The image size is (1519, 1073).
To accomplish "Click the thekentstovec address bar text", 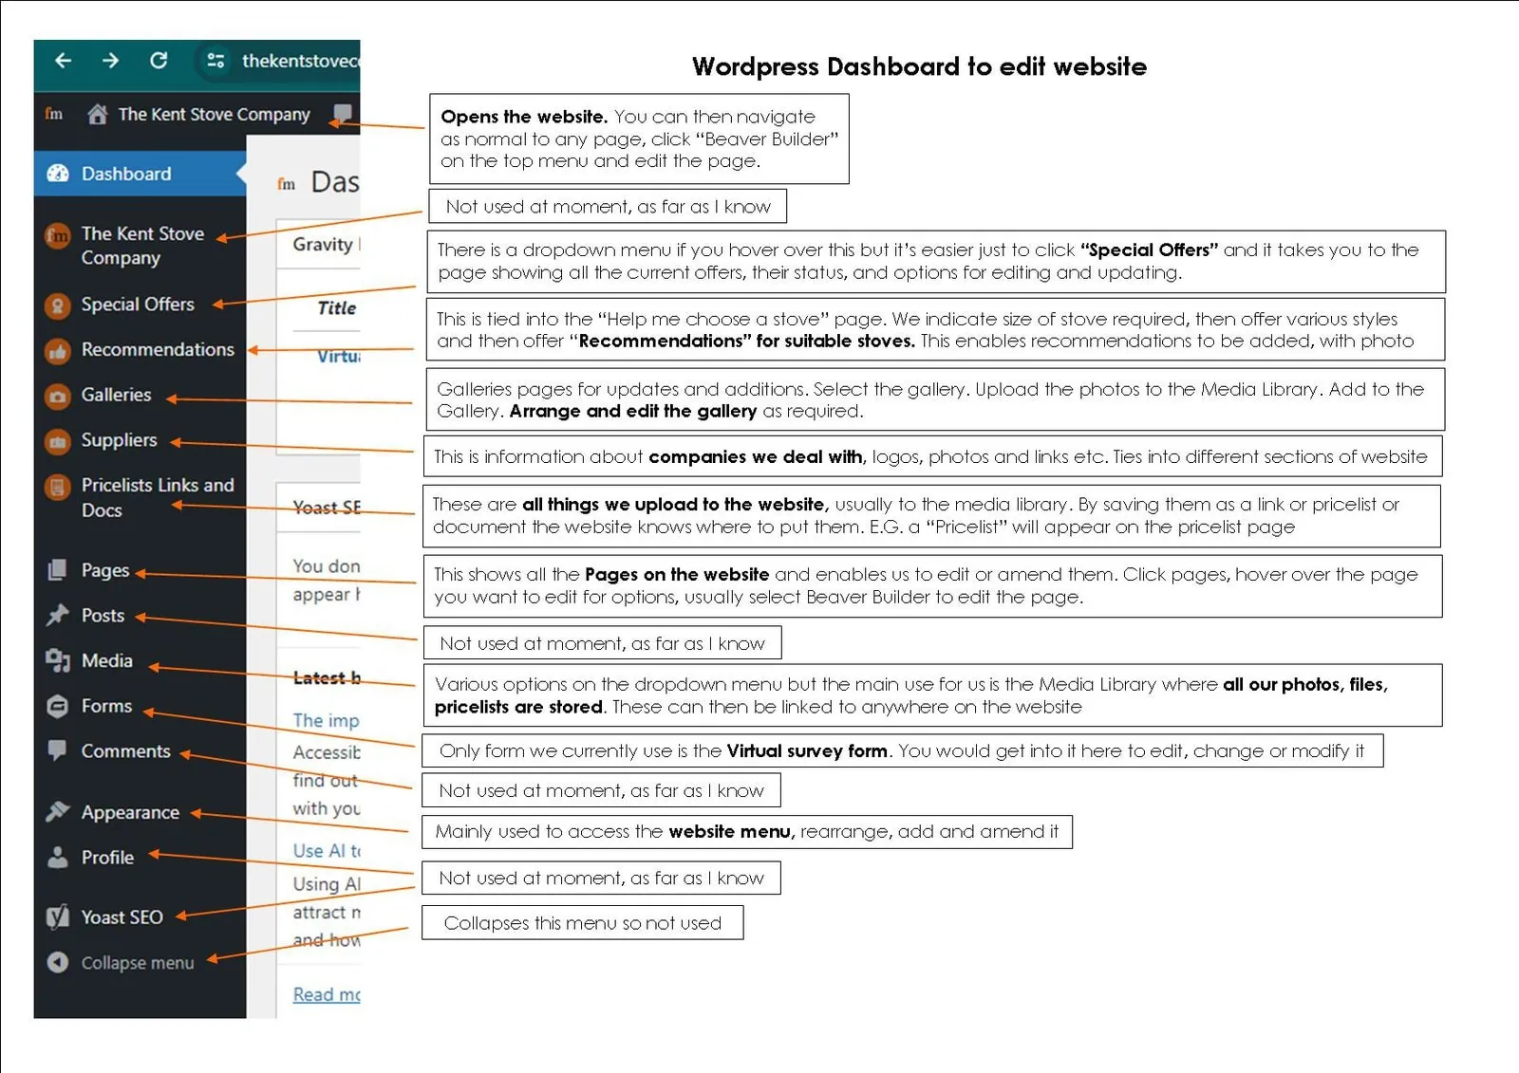I will tap(300, 61).
